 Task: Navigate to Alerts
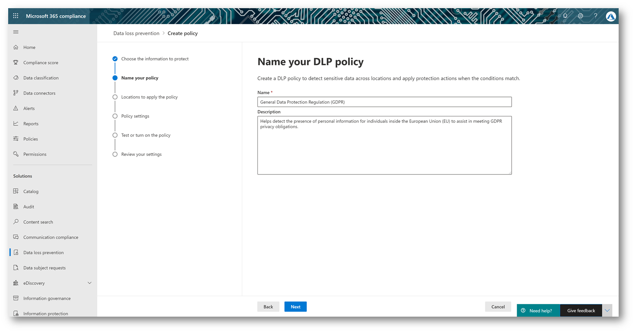pyautogui.click(x=29, y=108)
